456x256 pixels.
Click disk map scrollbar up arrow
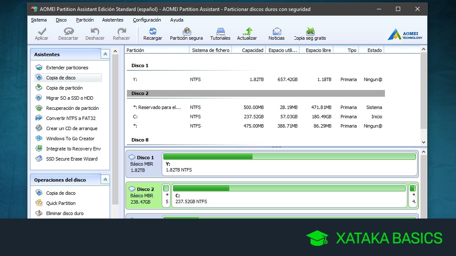click(x=423, y=152)
